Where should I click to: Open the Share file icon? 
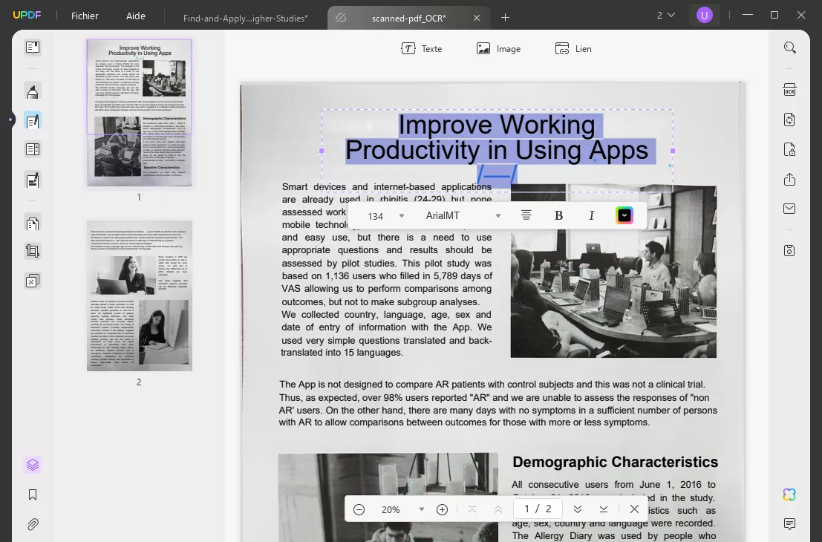coord(789,179)
